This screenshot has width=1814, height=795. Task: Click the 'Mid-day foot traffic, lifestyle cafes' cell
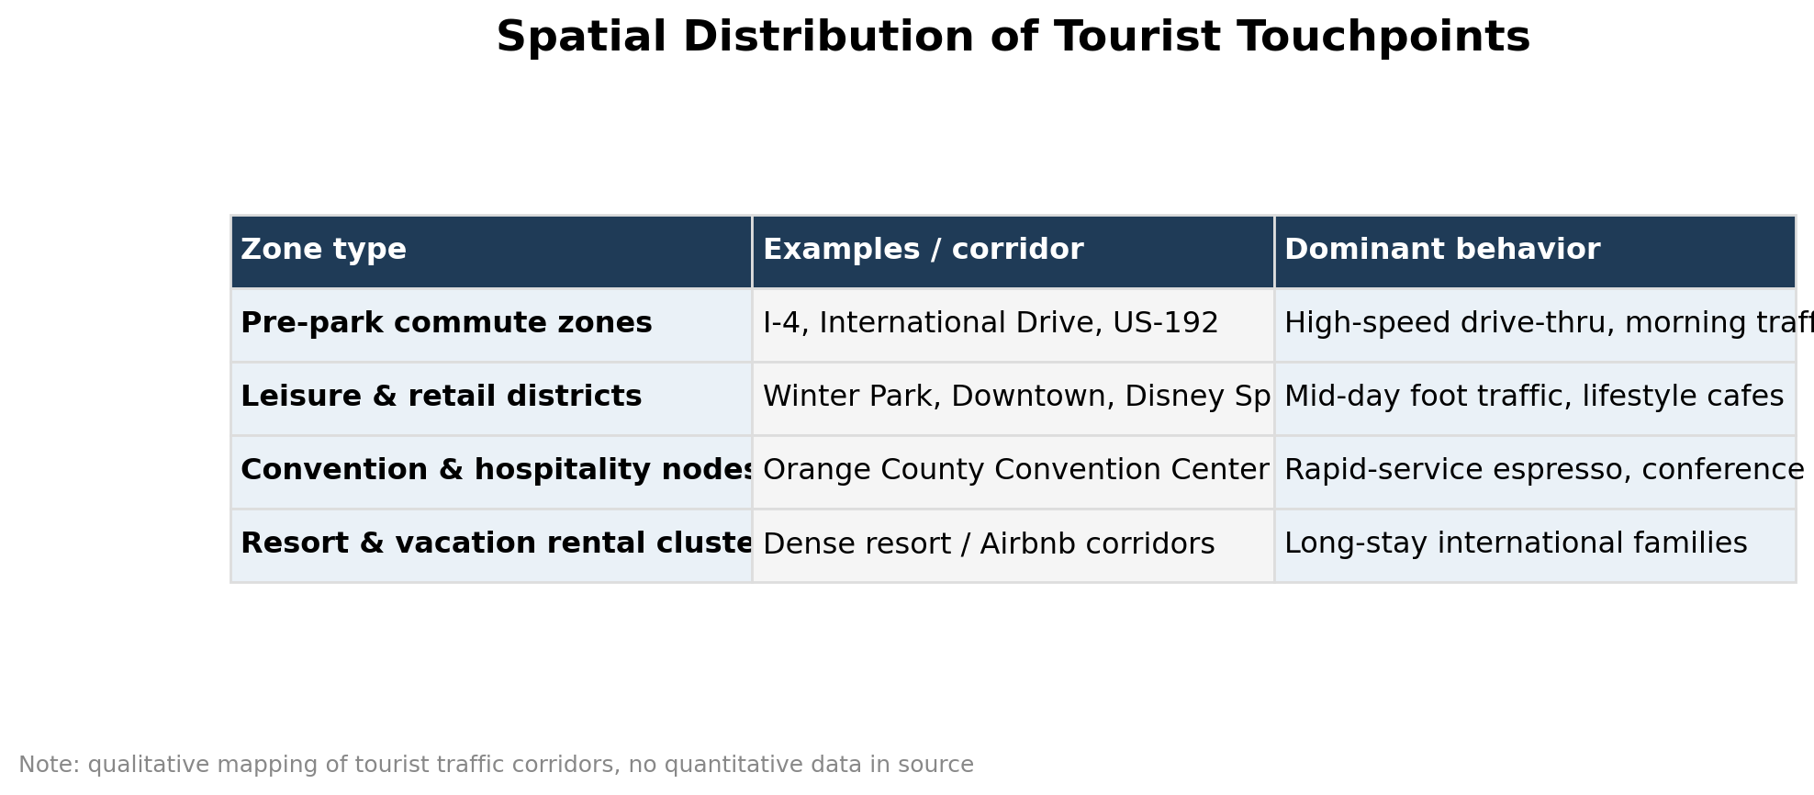(x=1535, y=398)
